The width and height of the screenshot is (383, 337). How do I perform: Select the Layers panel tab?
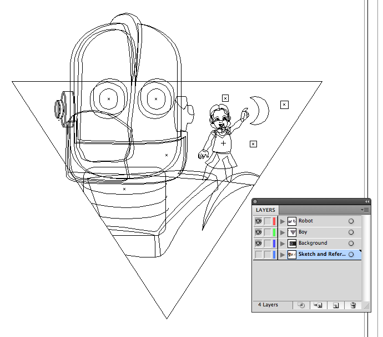[x=265, y=210]
